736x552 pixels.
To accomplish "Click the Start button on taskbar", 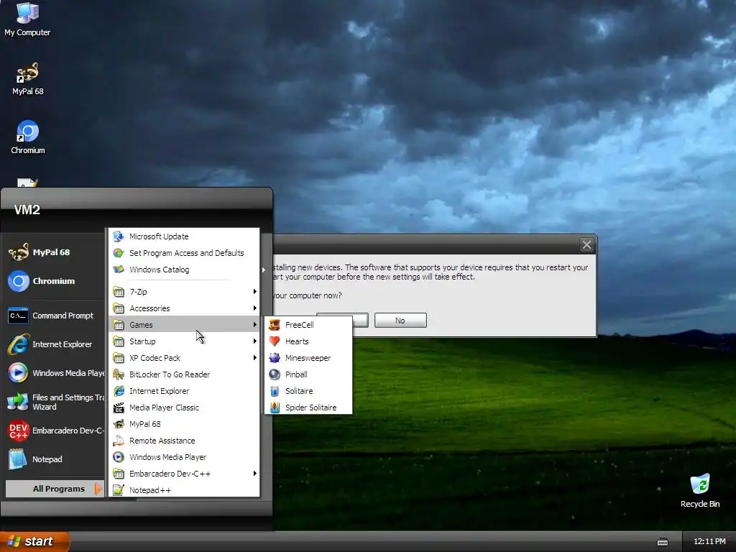I will pos(34,541).
